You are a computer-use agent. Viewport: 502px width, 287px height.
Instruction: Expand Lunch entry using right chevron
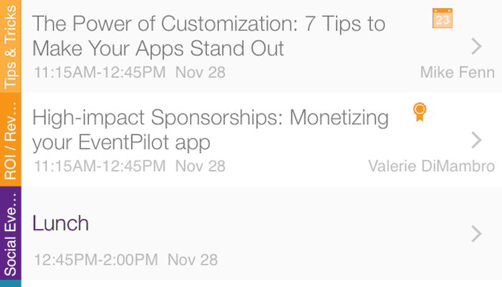[476, 233]
